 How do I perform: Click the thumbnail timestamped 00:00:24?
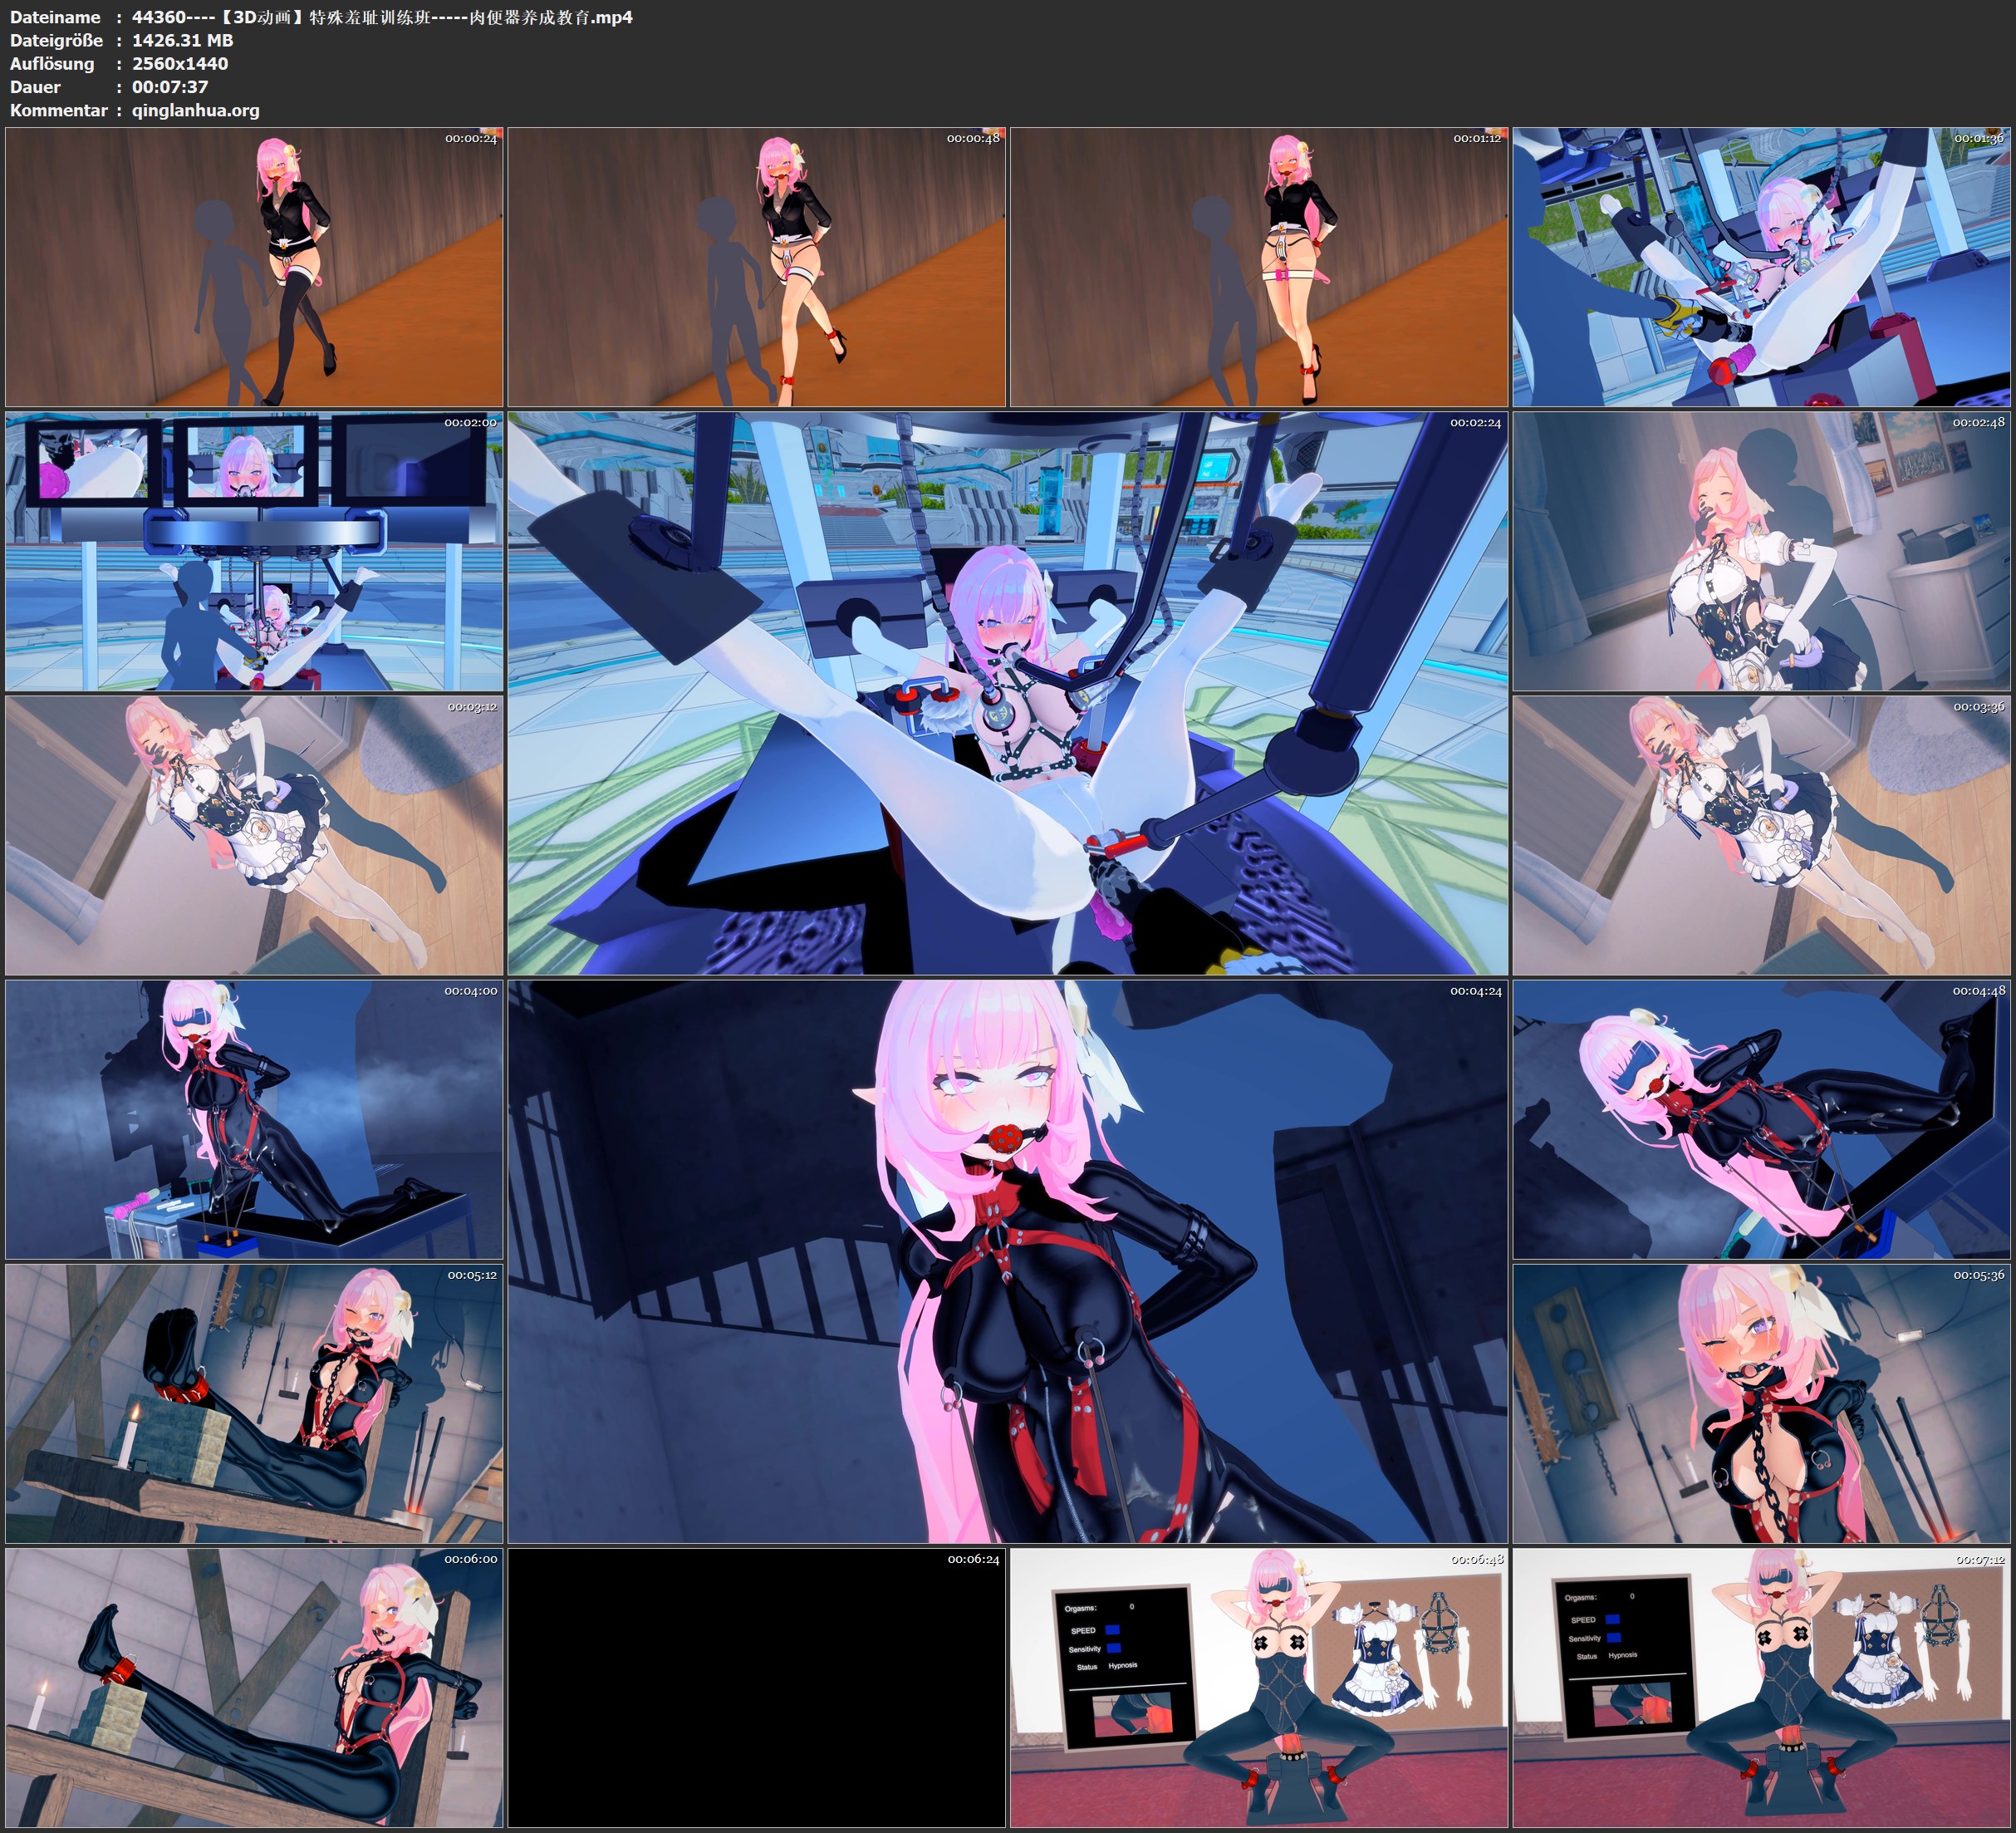(x=254, y=266)
